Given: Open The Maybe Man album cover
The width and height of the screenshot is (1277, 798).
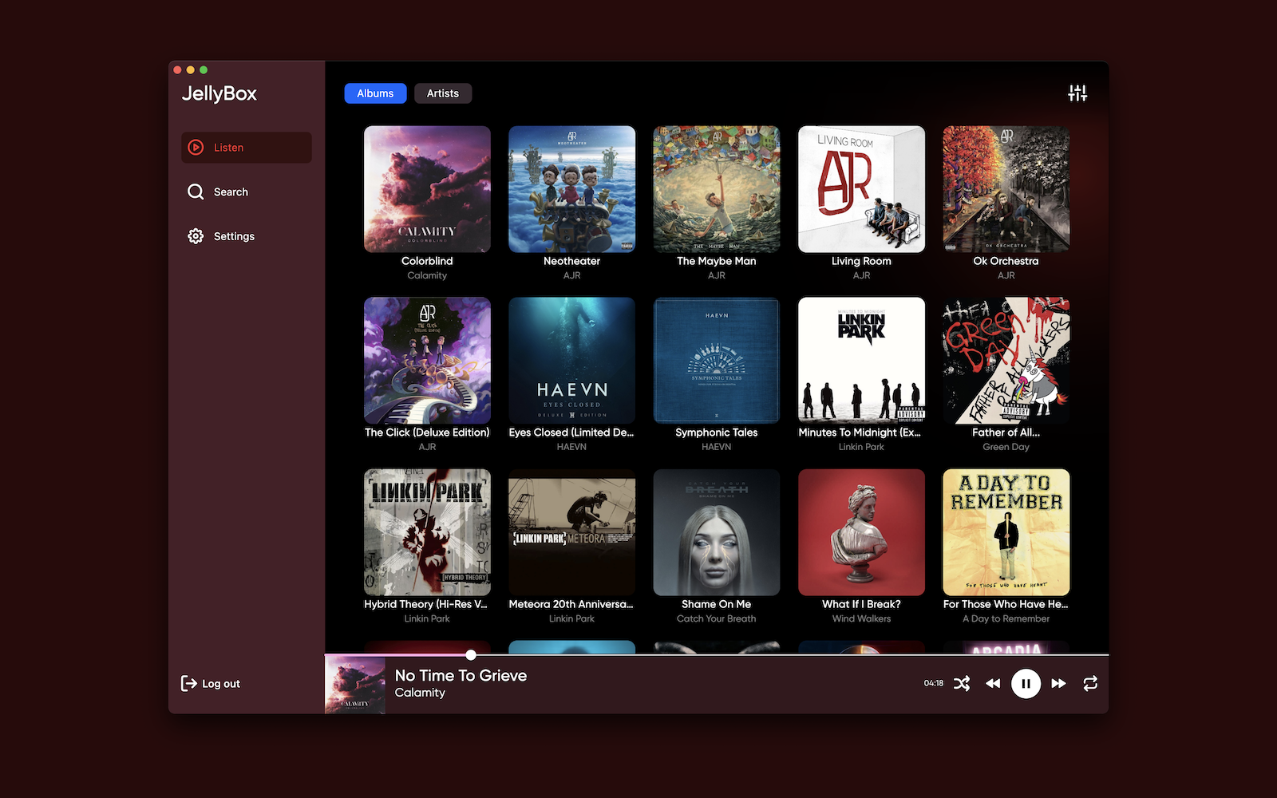Looking at the screenshot, I should [717, 189].
